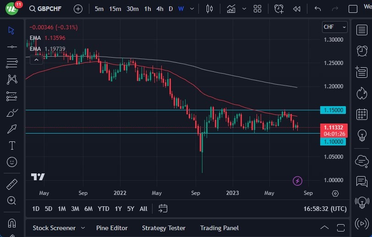Set the chart range to 1Y
The height and width of the screenshot is (237, 372).
click(118, 209)
